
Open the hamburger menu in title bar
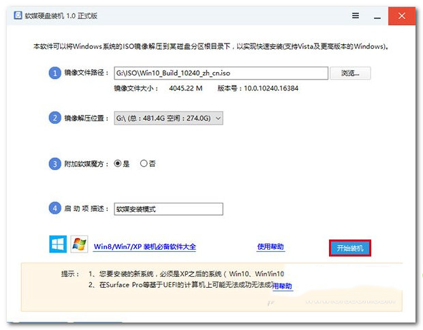(356, 16)
